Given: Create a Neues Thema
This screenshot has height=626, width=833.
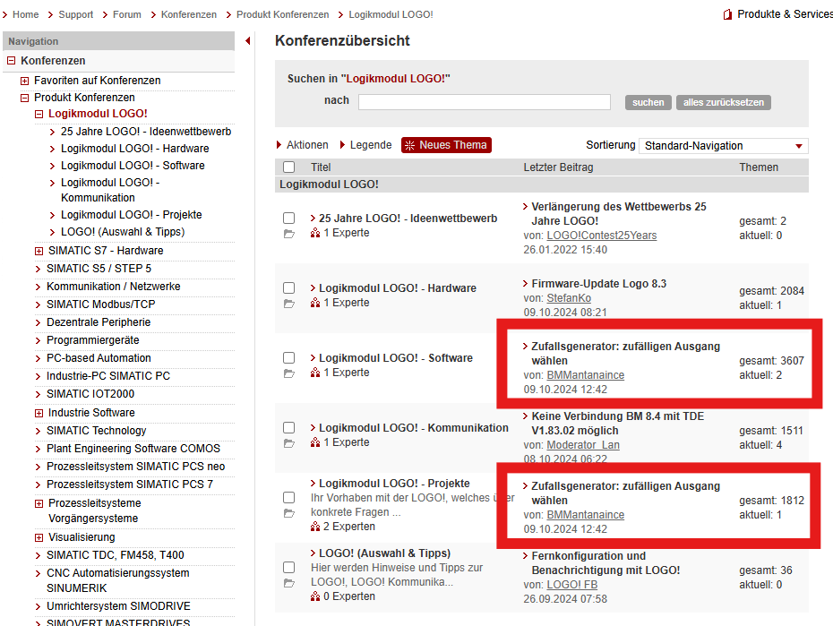Looking at the screenshot, I should 446,145.
